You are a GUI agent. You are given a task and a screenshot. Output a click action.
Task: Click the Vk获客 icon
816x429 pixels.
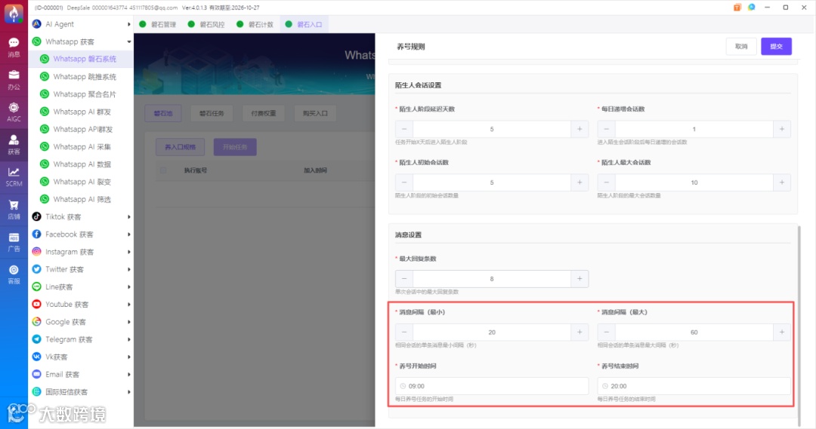point(36,357)
